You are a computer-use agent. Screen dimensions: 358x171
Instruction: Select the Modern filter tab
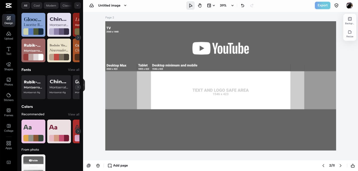click(x=51, y=5)
